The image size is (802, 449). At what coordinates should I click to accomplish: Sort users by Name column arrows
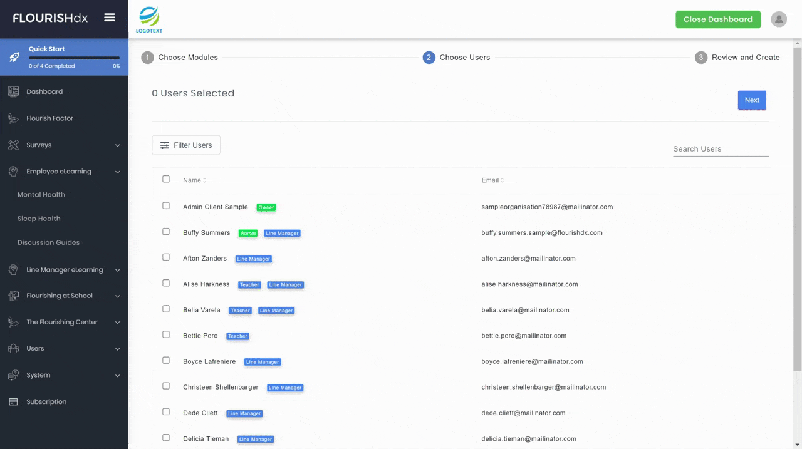(204, 180)
